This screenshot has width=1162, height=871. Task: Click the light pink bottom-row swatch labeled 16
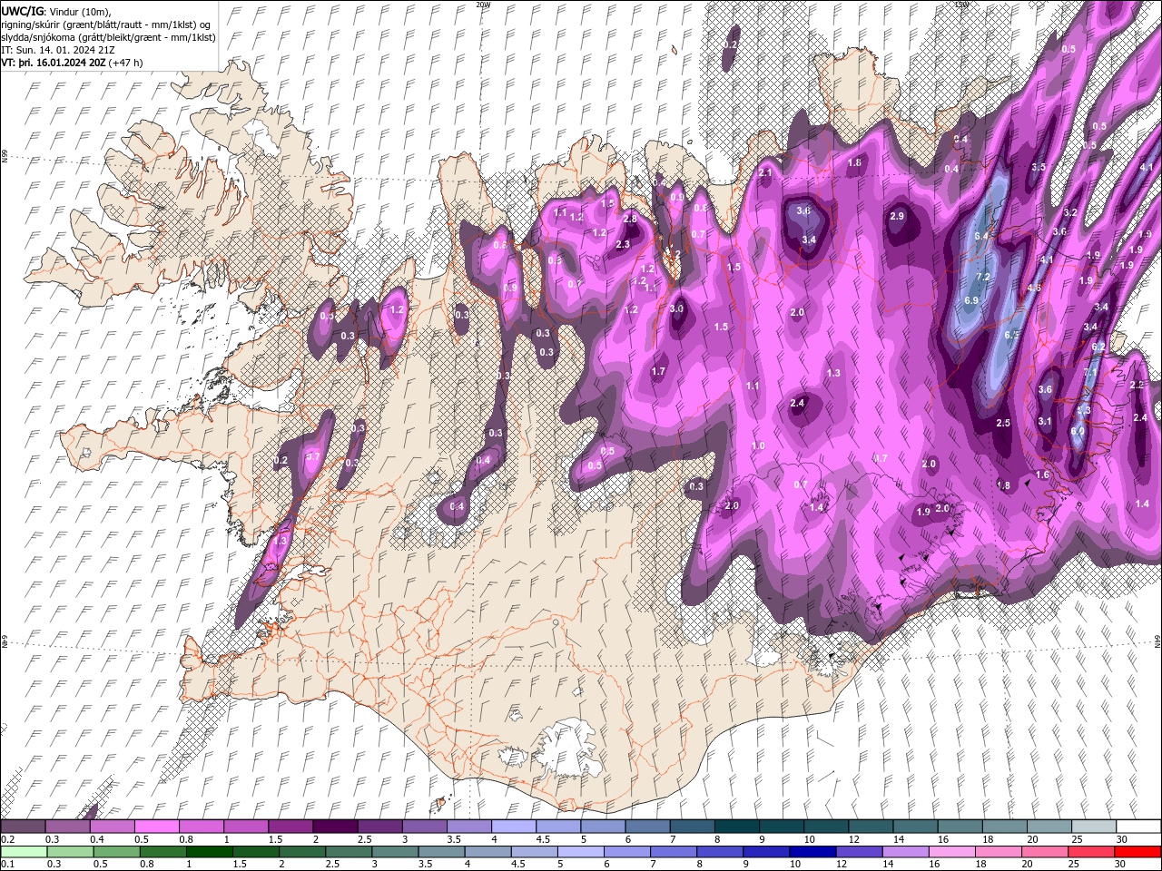[950, 852]
